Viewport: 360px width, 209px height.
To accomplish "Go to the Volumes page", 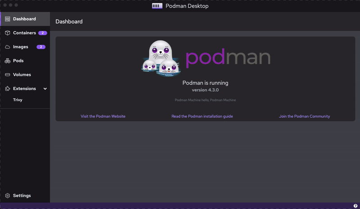I will click(22, 75).
